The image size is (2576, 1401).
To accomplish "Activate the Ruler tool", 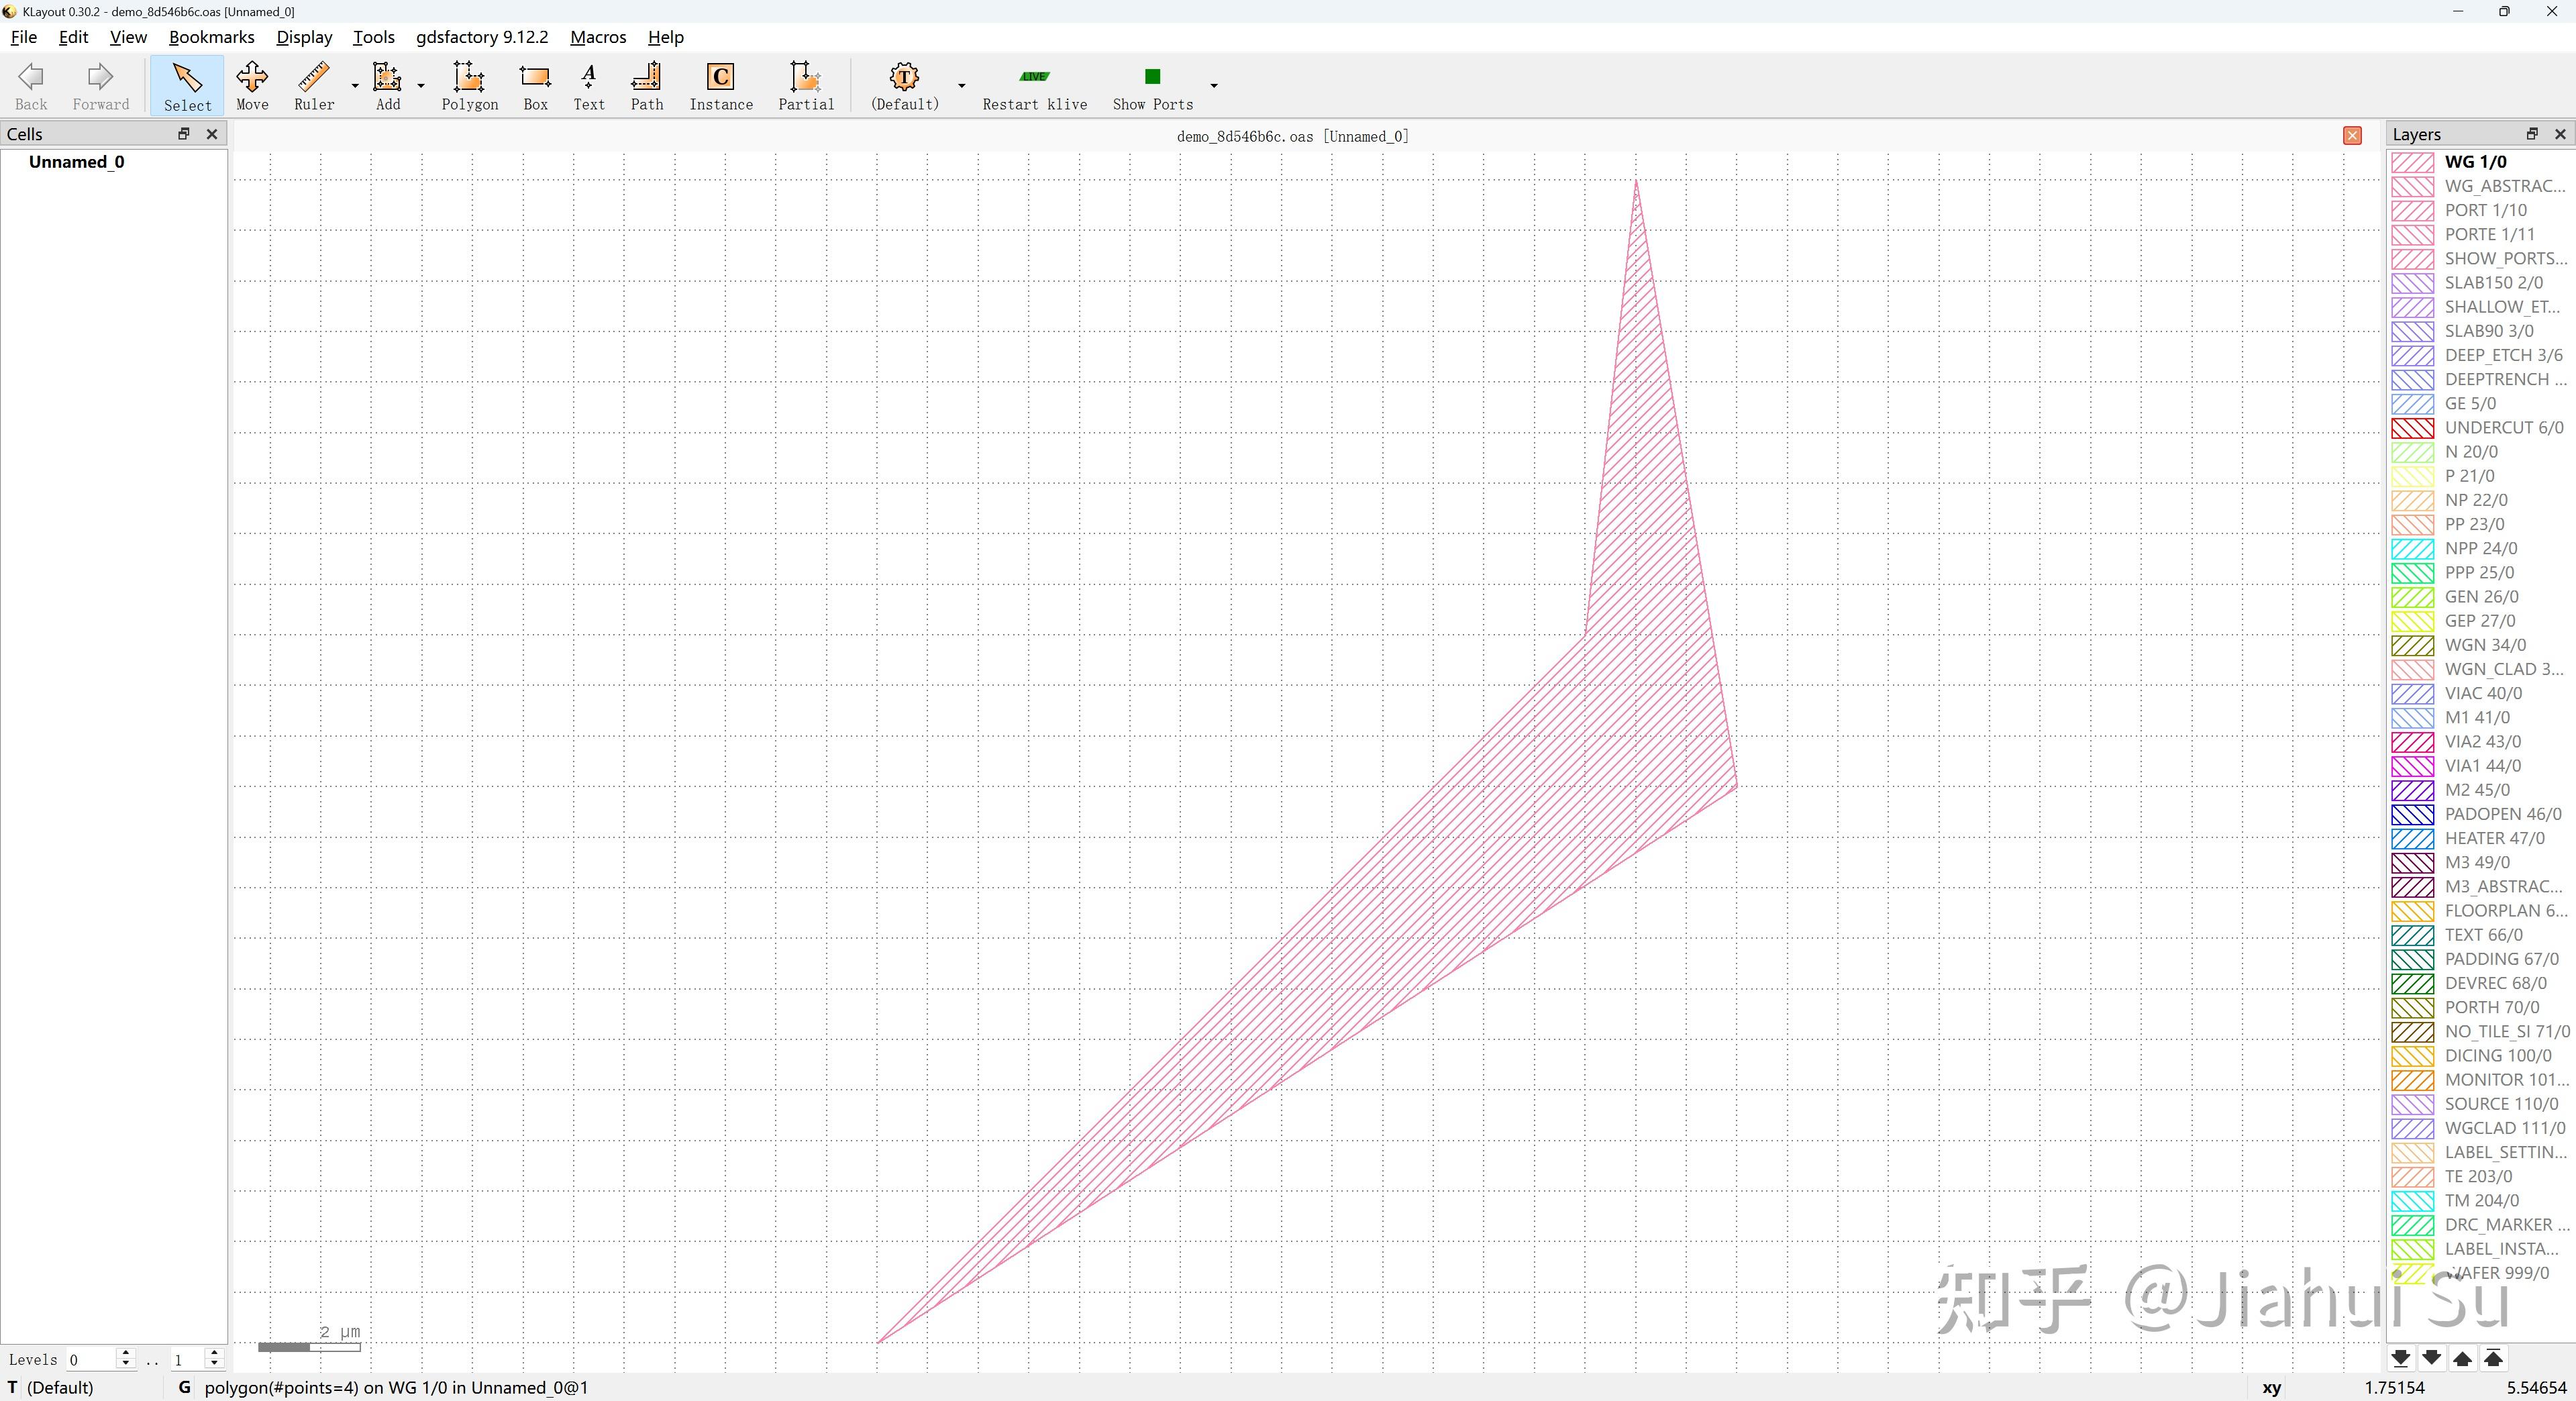I will 314,86.
